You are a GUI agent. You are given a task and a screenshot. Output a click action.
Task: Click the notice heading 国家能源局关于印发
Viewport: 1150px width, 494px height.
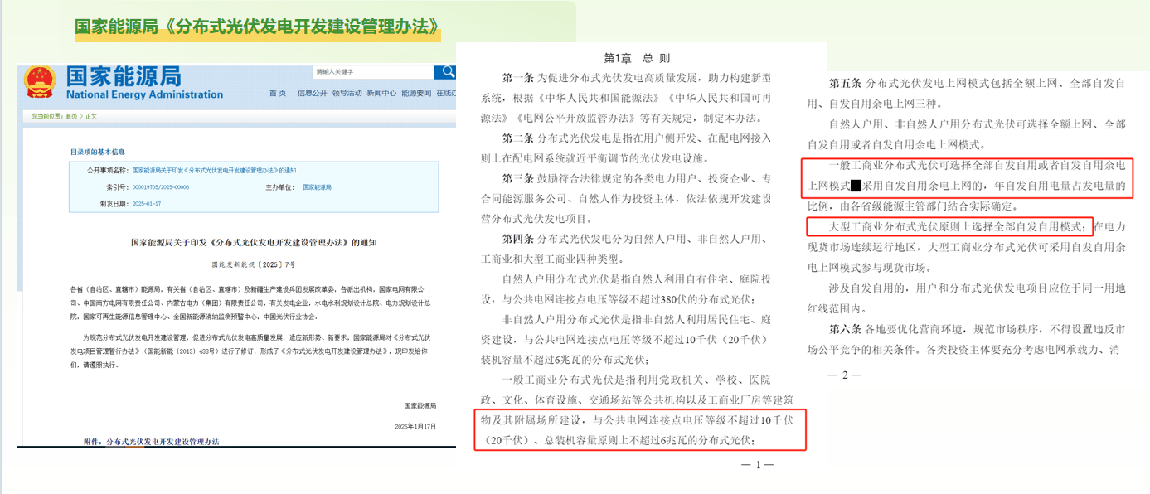click(x=254, y=243)
